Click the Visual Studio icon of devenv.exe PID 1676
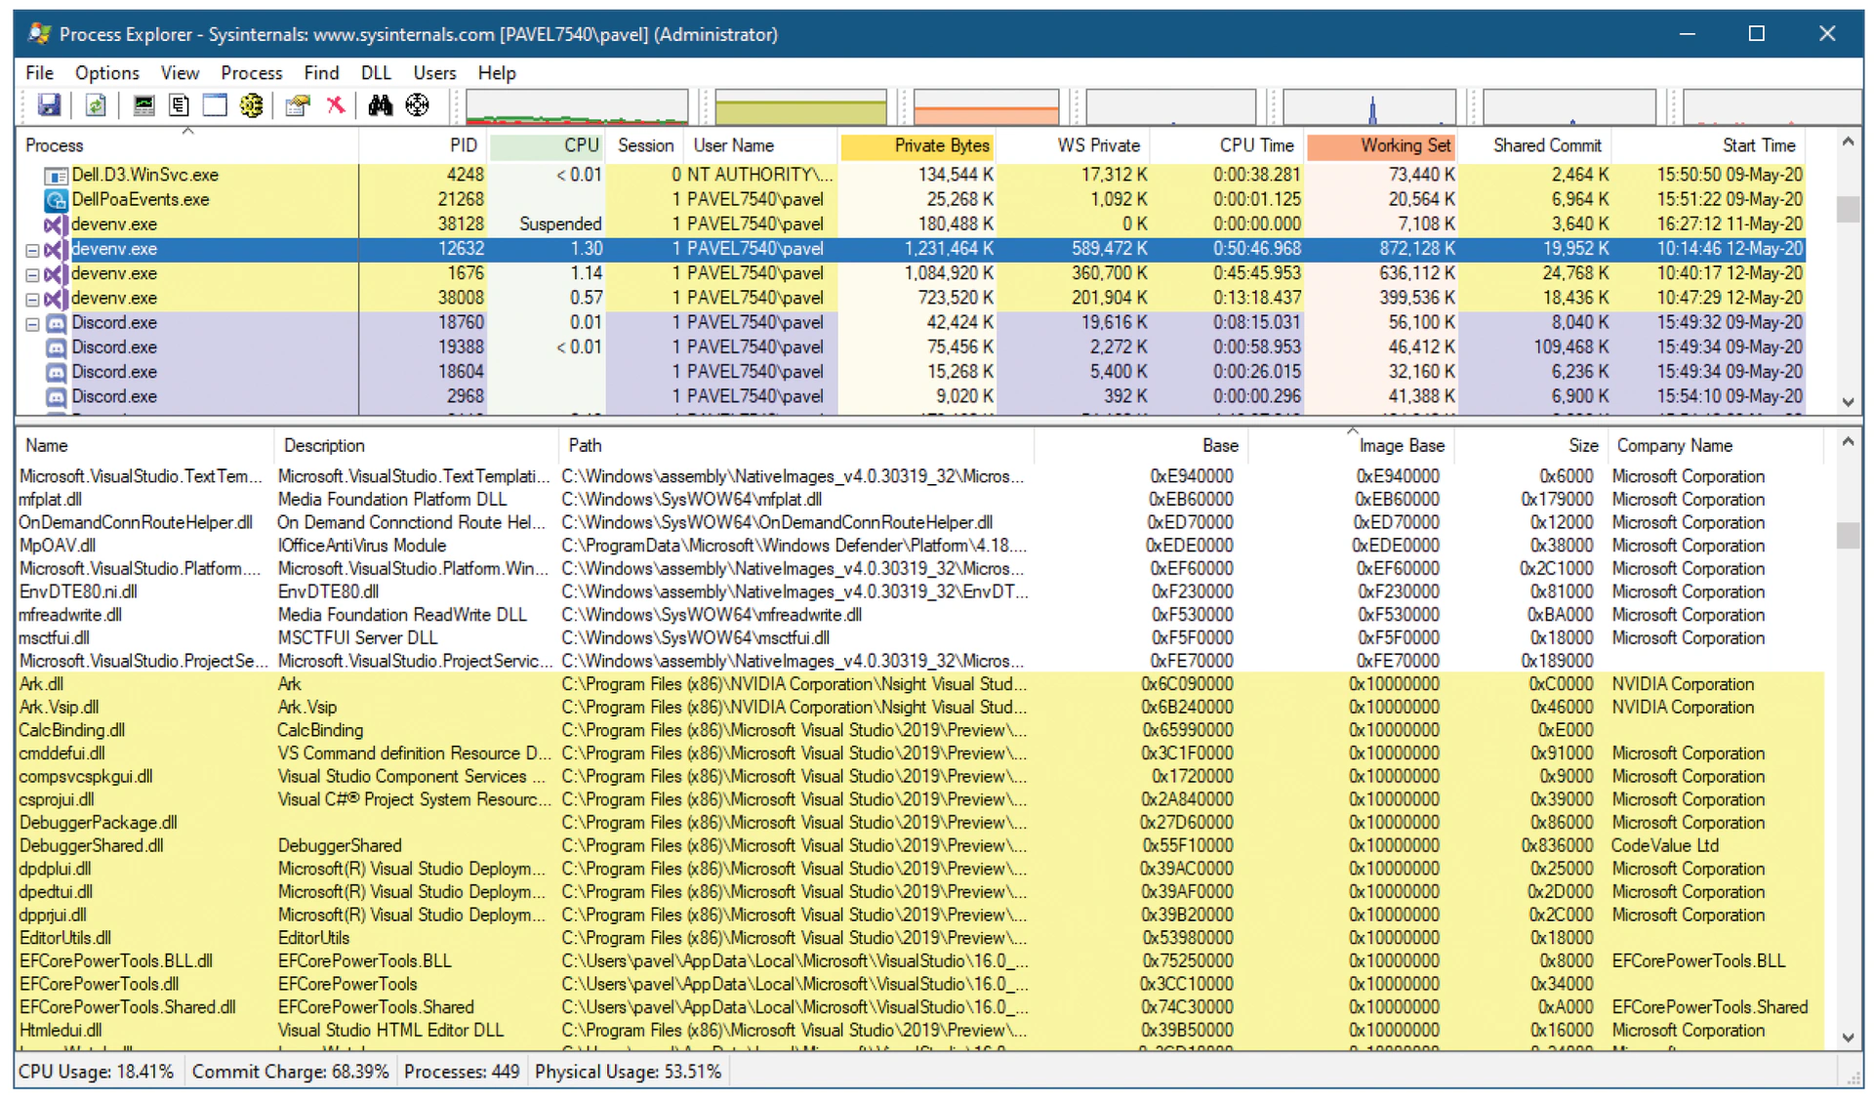Viewport: 1874px width, 1100px height. coord(56,274)
